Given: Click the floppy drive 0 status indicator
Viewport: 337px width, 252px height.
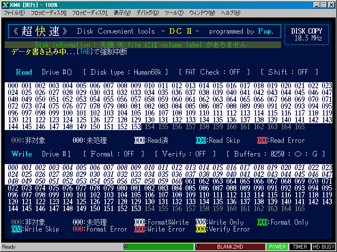Looking at the screenshot, I should click(159, 247).
